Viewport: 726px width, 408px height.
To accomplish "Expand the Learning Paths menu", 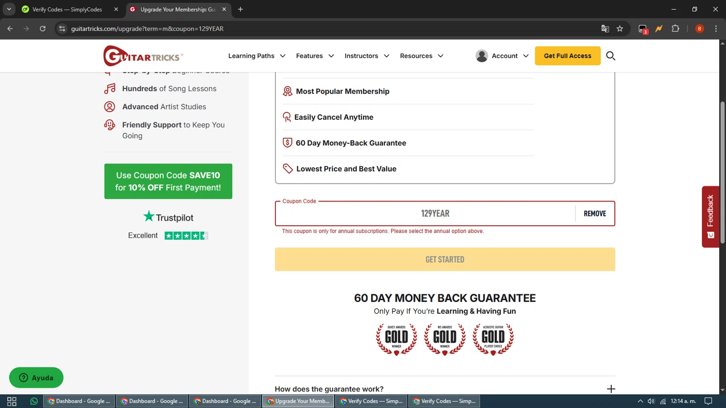I will click(x=257, y=56).
